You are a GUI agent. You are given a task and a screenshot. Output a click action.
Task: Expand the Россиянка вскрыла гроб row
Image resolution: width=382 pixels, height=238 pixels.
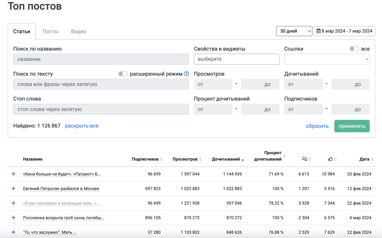tap(13, 218)
